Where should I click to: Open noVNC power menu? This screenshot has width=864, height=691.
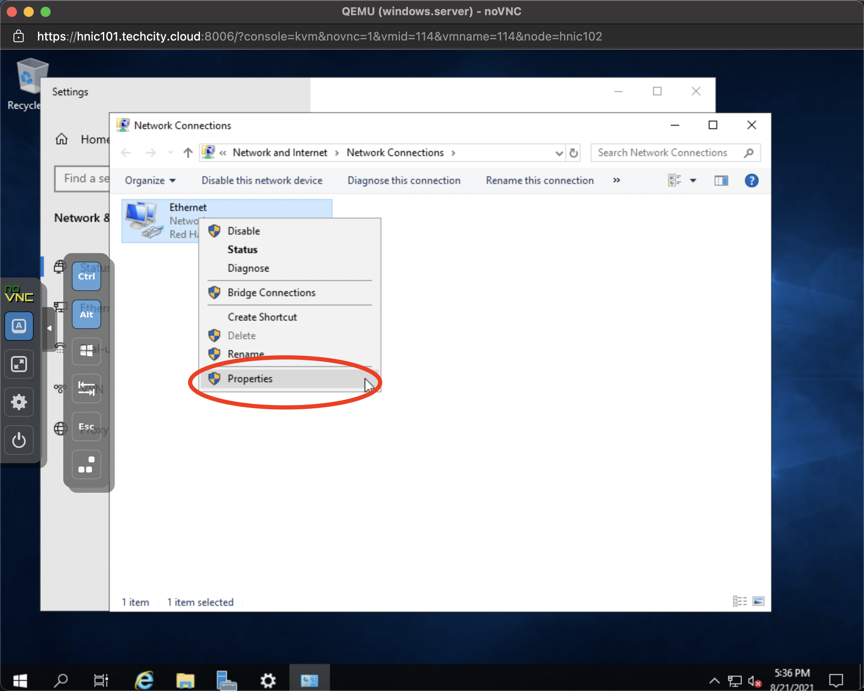click(x=19, y=440)
